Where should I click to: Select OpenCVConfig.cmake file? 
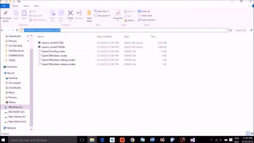[53, 51]
